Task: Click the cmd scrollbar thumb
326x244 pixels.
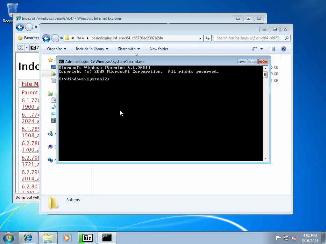Action: click(265, 74)
